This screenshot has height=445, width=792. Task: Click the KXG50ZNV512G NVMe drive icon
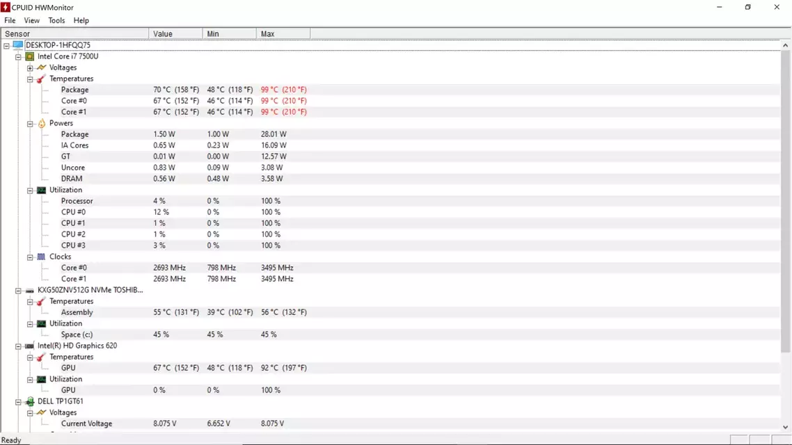pos(30,290)
